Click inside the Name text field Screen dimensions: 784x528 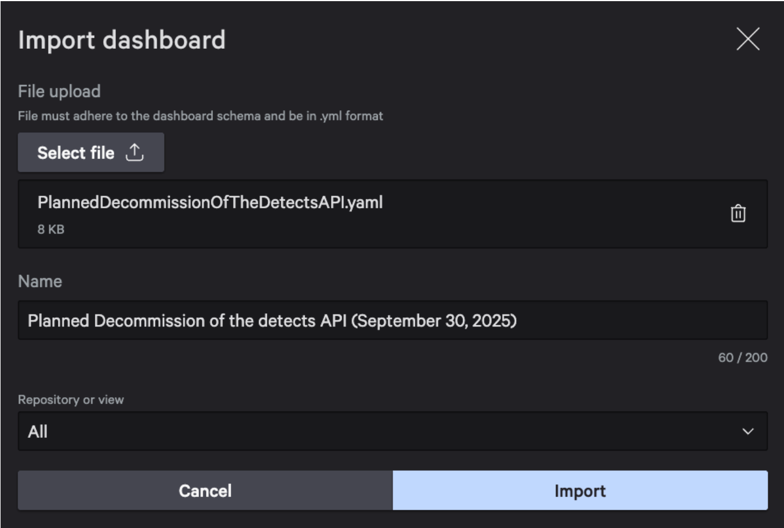click(x=393, y=320)
